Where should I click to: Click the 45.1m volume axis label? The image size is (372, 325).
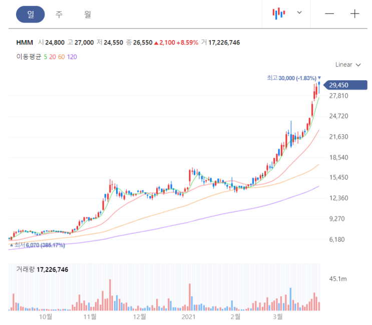click(x=338, y=278)
